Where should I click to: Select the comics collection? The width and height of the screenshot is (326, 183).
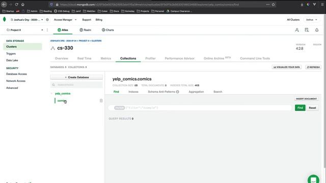pyautogui.click(x=62, y=101)
